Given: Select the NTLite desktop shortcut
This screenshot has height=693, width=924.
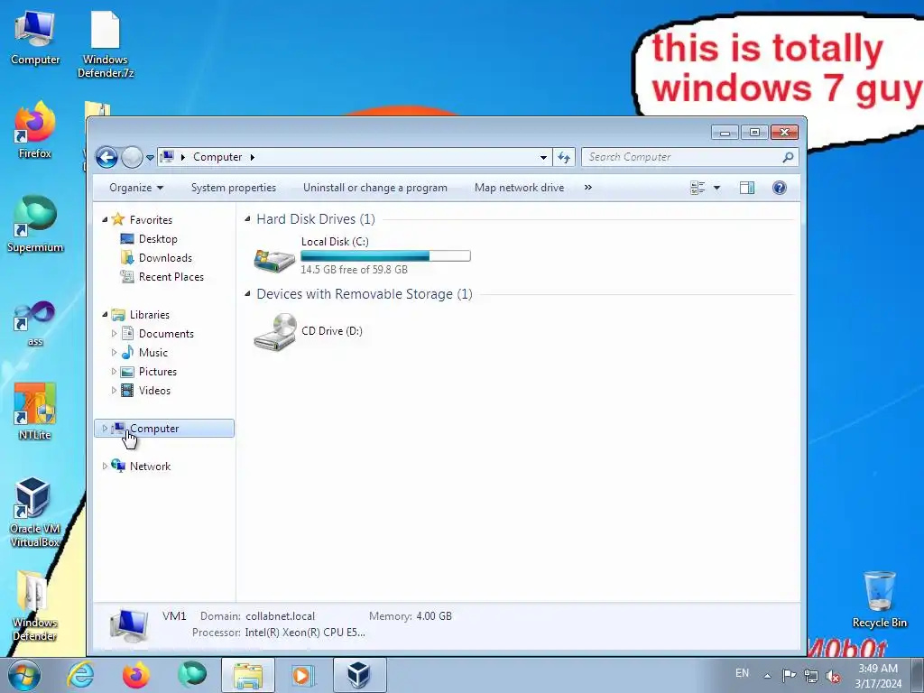Looking at the screenshot, I should click(35, 411).
